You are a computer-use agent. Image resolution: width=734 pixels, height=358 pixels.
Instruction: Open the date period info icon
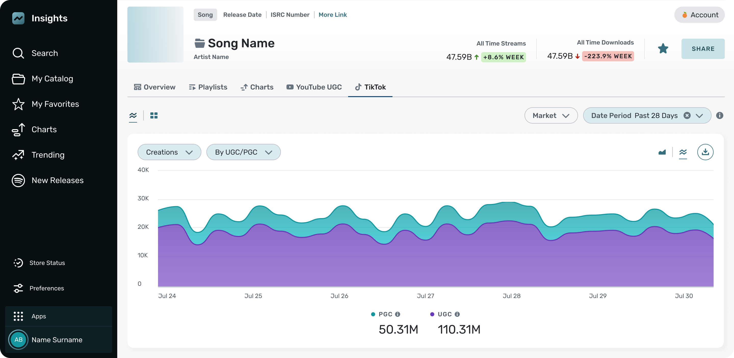coord(719,115)
